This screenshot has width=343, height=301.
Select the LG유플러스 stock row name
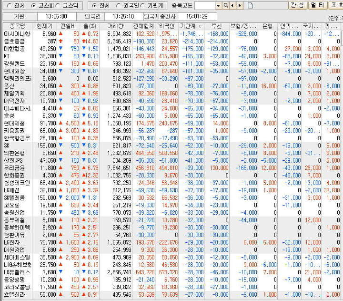17,272
